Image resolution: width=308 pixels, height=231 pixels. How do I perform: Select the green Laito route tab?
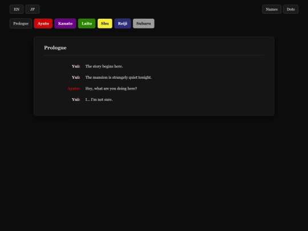(87, 23)
